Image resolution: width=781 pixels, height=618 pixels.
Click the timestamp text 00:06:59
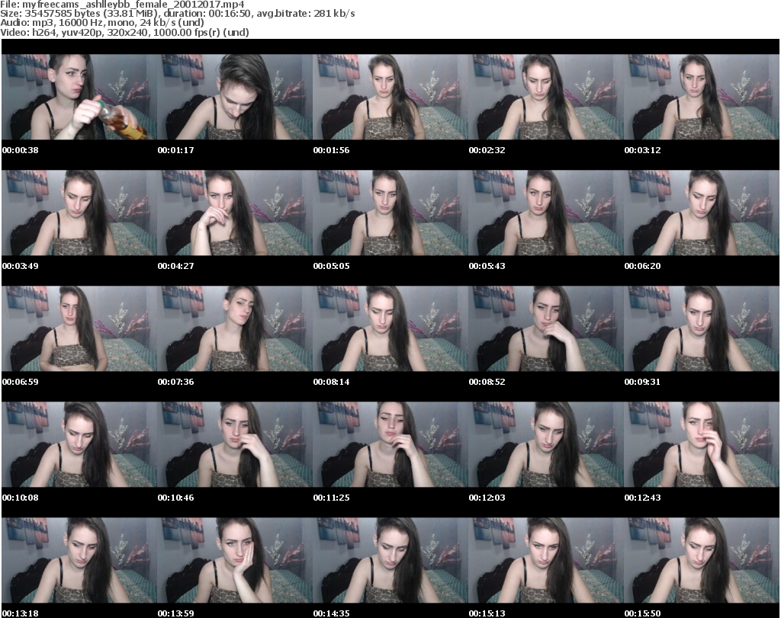click(21, 382)
